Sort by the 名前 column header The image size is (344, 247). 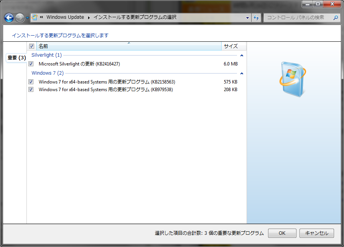(x=129, y=46)
